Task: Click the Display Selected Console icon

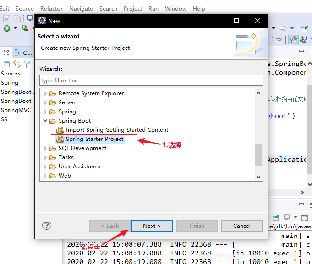Action: coord(286,217)
